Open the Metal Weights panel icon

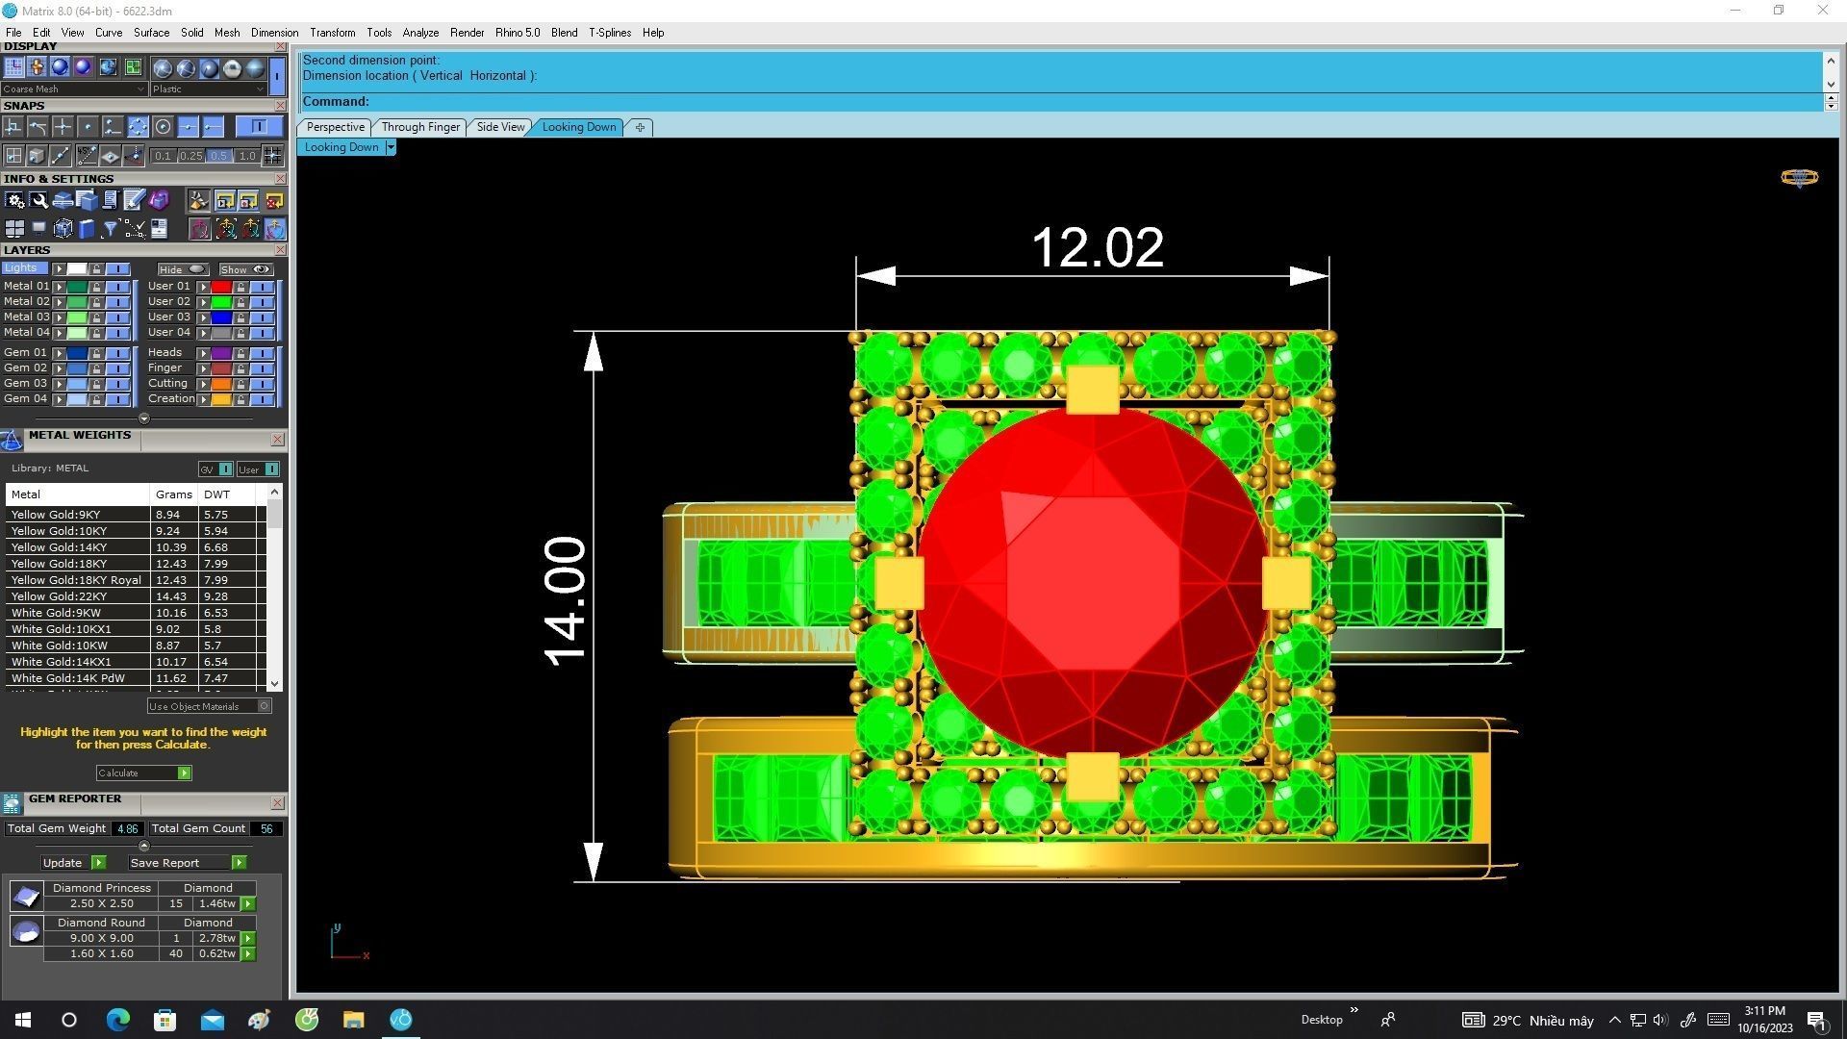pyautogui.click(x=12, y=441)
